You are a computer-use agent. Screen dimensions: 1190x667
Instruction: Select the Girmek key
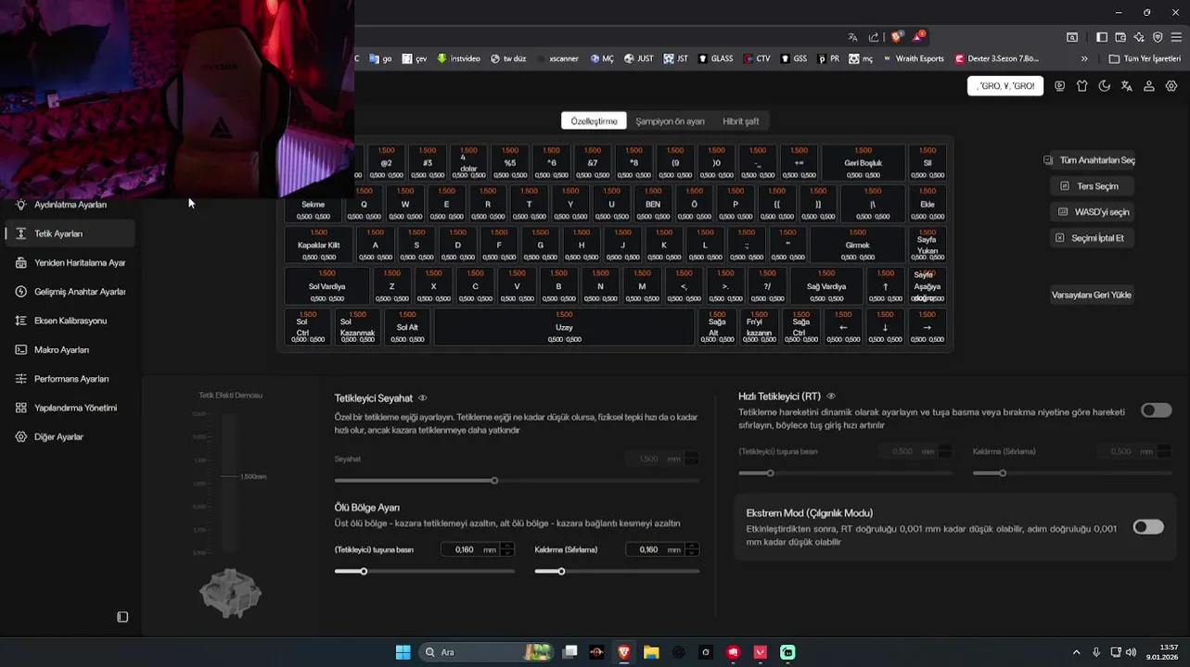click(x=857, y=245)
